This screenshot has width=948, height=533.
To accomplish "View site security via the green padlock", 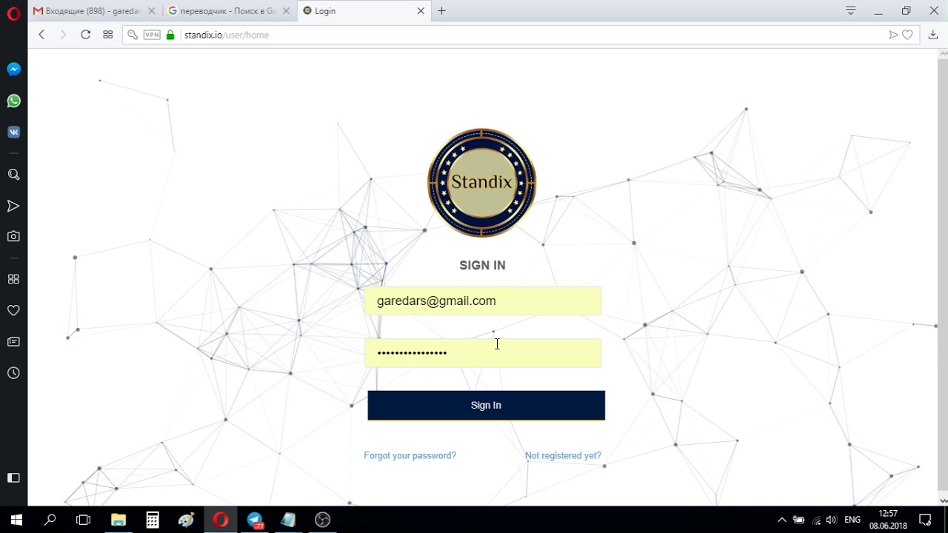I will [x=170, y=35].
